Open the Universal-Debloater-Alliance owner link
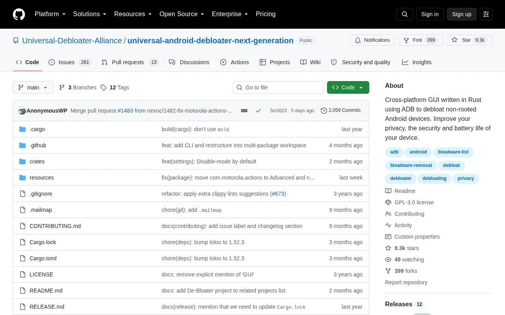The width and height of the screenshot is (505, 315). click(72, 41)
